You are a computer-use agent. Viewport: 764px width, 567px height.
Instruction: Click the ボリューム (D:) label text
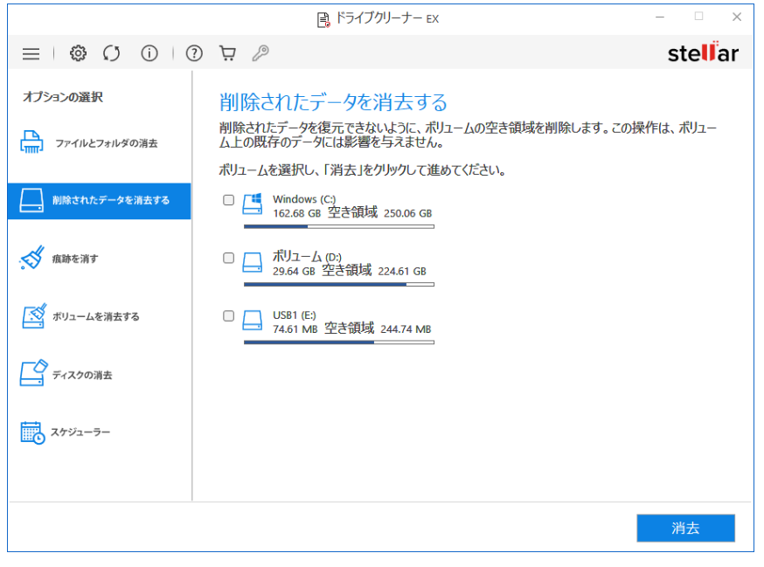307,256
